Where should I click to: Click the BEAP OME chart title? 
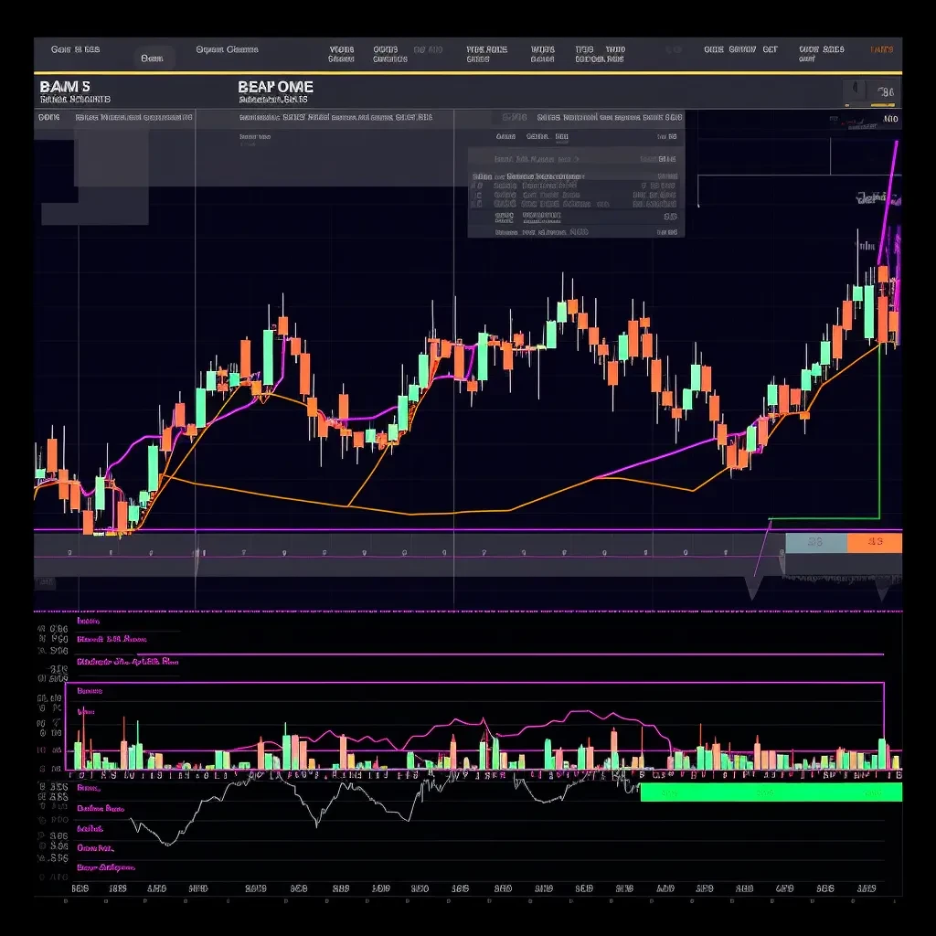tap(275, 87)
